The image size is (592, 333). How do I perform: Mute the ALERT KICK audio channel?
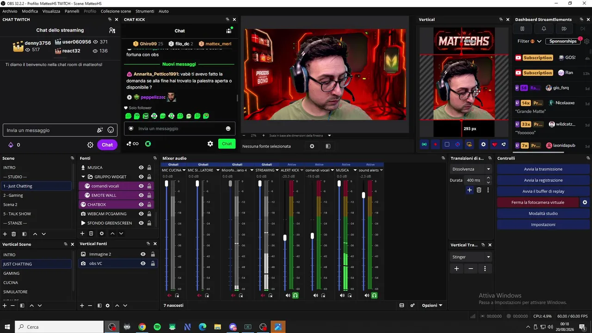pyautogui.click(x=288, y=296)
